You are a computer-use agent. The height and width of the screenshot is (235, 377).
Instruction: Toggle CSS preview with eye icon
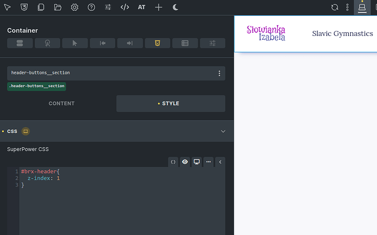pos(185,161)
